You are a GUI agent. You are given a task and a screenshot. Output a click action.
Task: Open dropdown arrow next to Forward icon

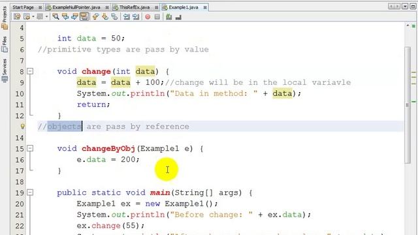46,17
